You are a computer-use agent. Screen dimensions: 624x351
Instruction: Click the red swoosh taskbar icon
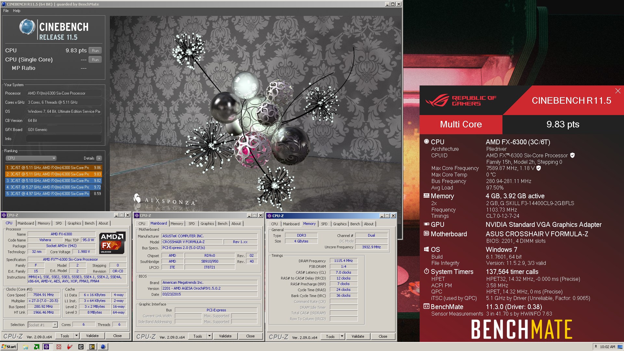click(x=70, y=347)
